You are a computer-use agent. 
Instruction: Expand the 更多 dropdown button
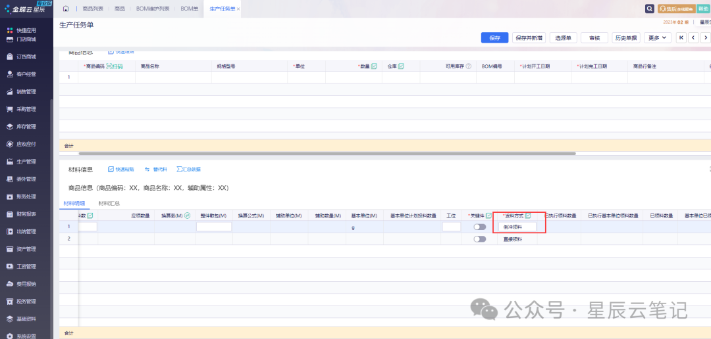[657, 37]
